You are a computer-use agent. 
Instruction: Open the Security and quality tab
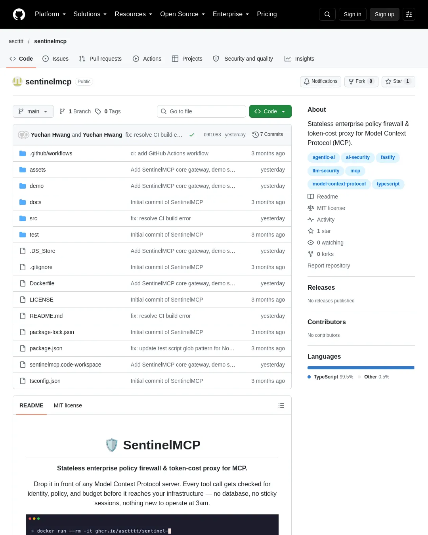click(x=243, y=59)
